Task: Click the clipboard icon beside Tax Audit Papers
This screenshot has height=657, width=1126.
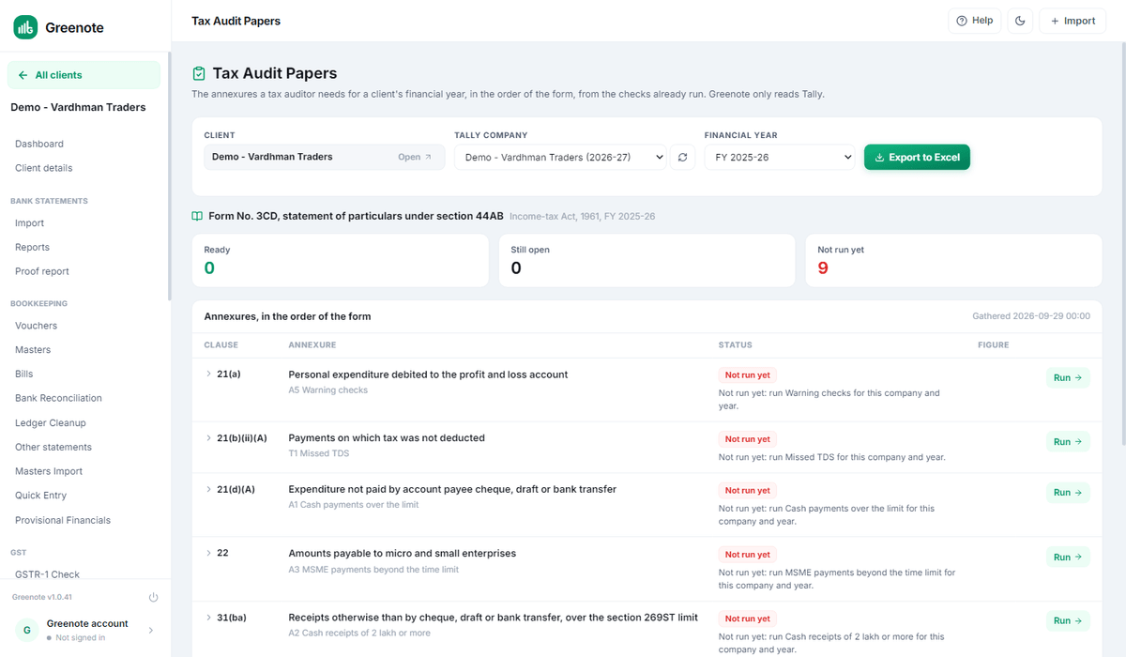Action: (x=199, y=73)
